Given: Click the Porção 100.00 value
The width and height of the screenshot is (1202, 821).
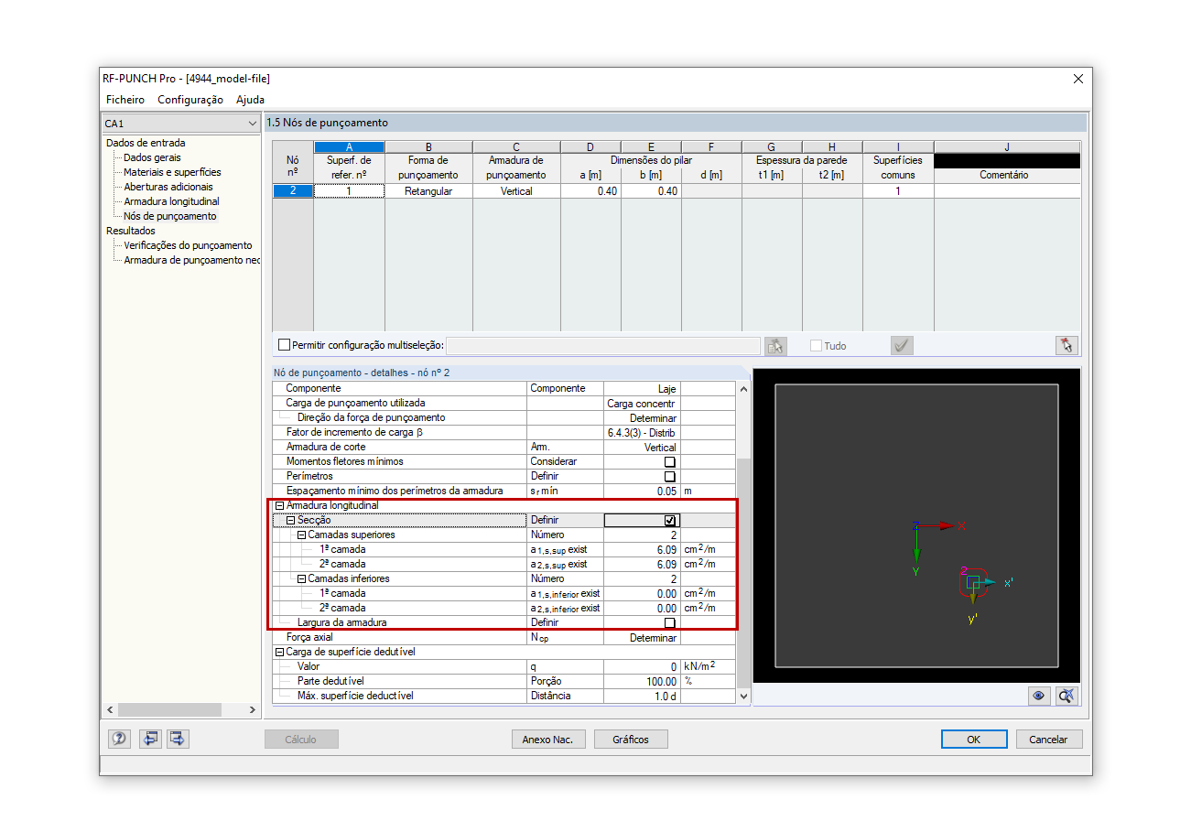Looking at the screenshot, I should 642,682.
